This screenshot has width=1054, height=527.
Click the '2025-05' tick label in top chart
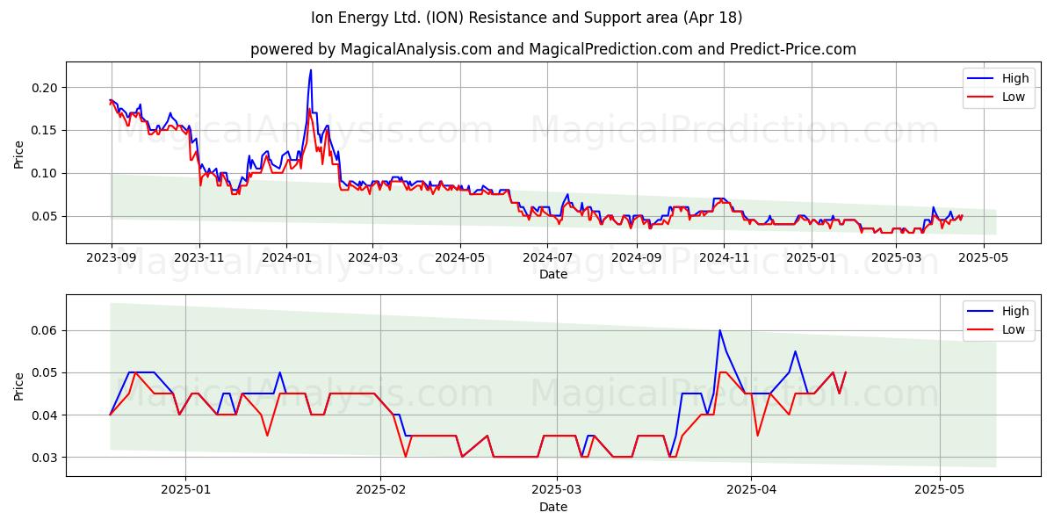(x=985, y=257)
